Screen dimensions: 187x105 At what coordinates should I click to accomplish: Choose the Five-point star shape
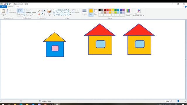[x=59, y=15]
